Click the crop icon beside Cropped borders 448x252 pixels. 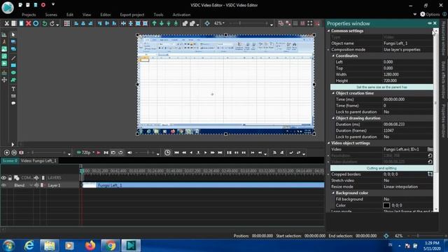[x=430, y=174]
